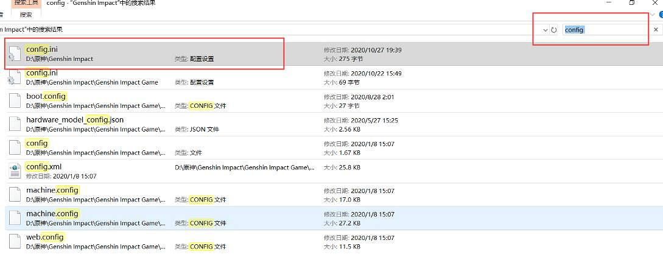Screen dimensions: 663x268
Task: Click the icon of the 17.0 KB machine.config
Action: (15, 194)
